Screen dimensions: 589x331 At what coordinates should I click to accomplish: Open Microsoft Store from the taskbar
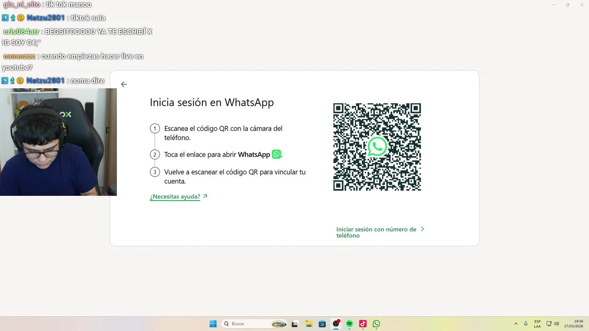tap(322, 324)
